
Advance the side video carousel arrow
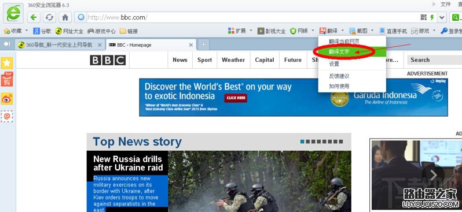click(433, 175)
